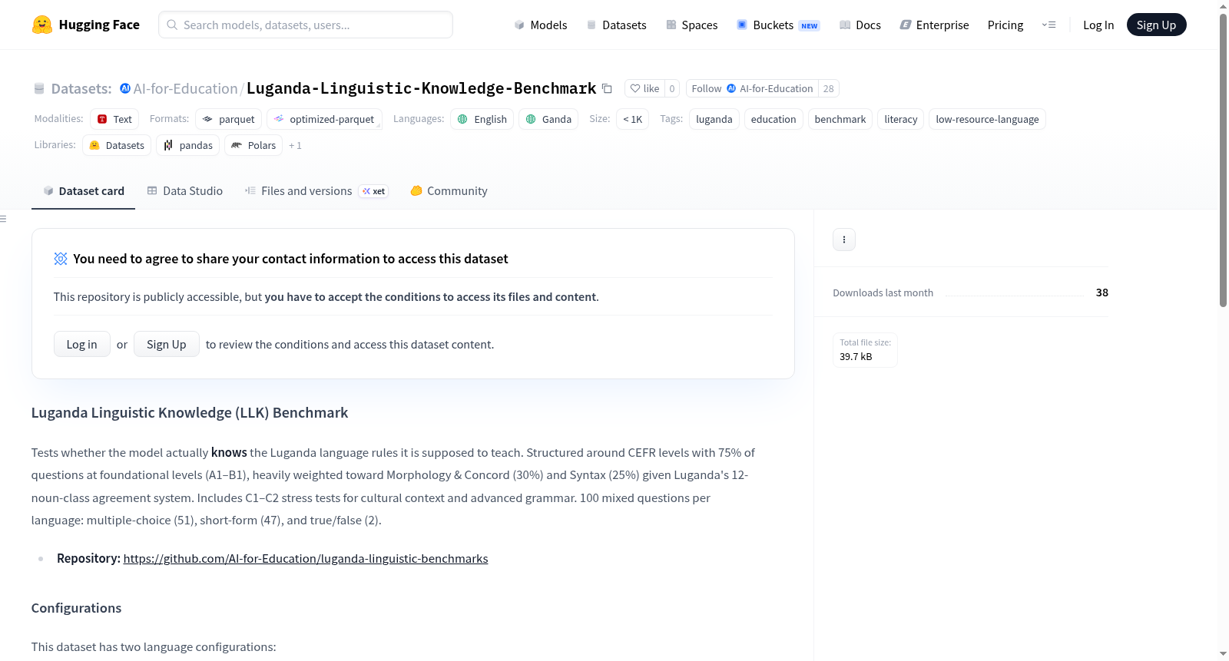1229x661 pixels.
Task: Filter by English language tag
Action: 482,119
